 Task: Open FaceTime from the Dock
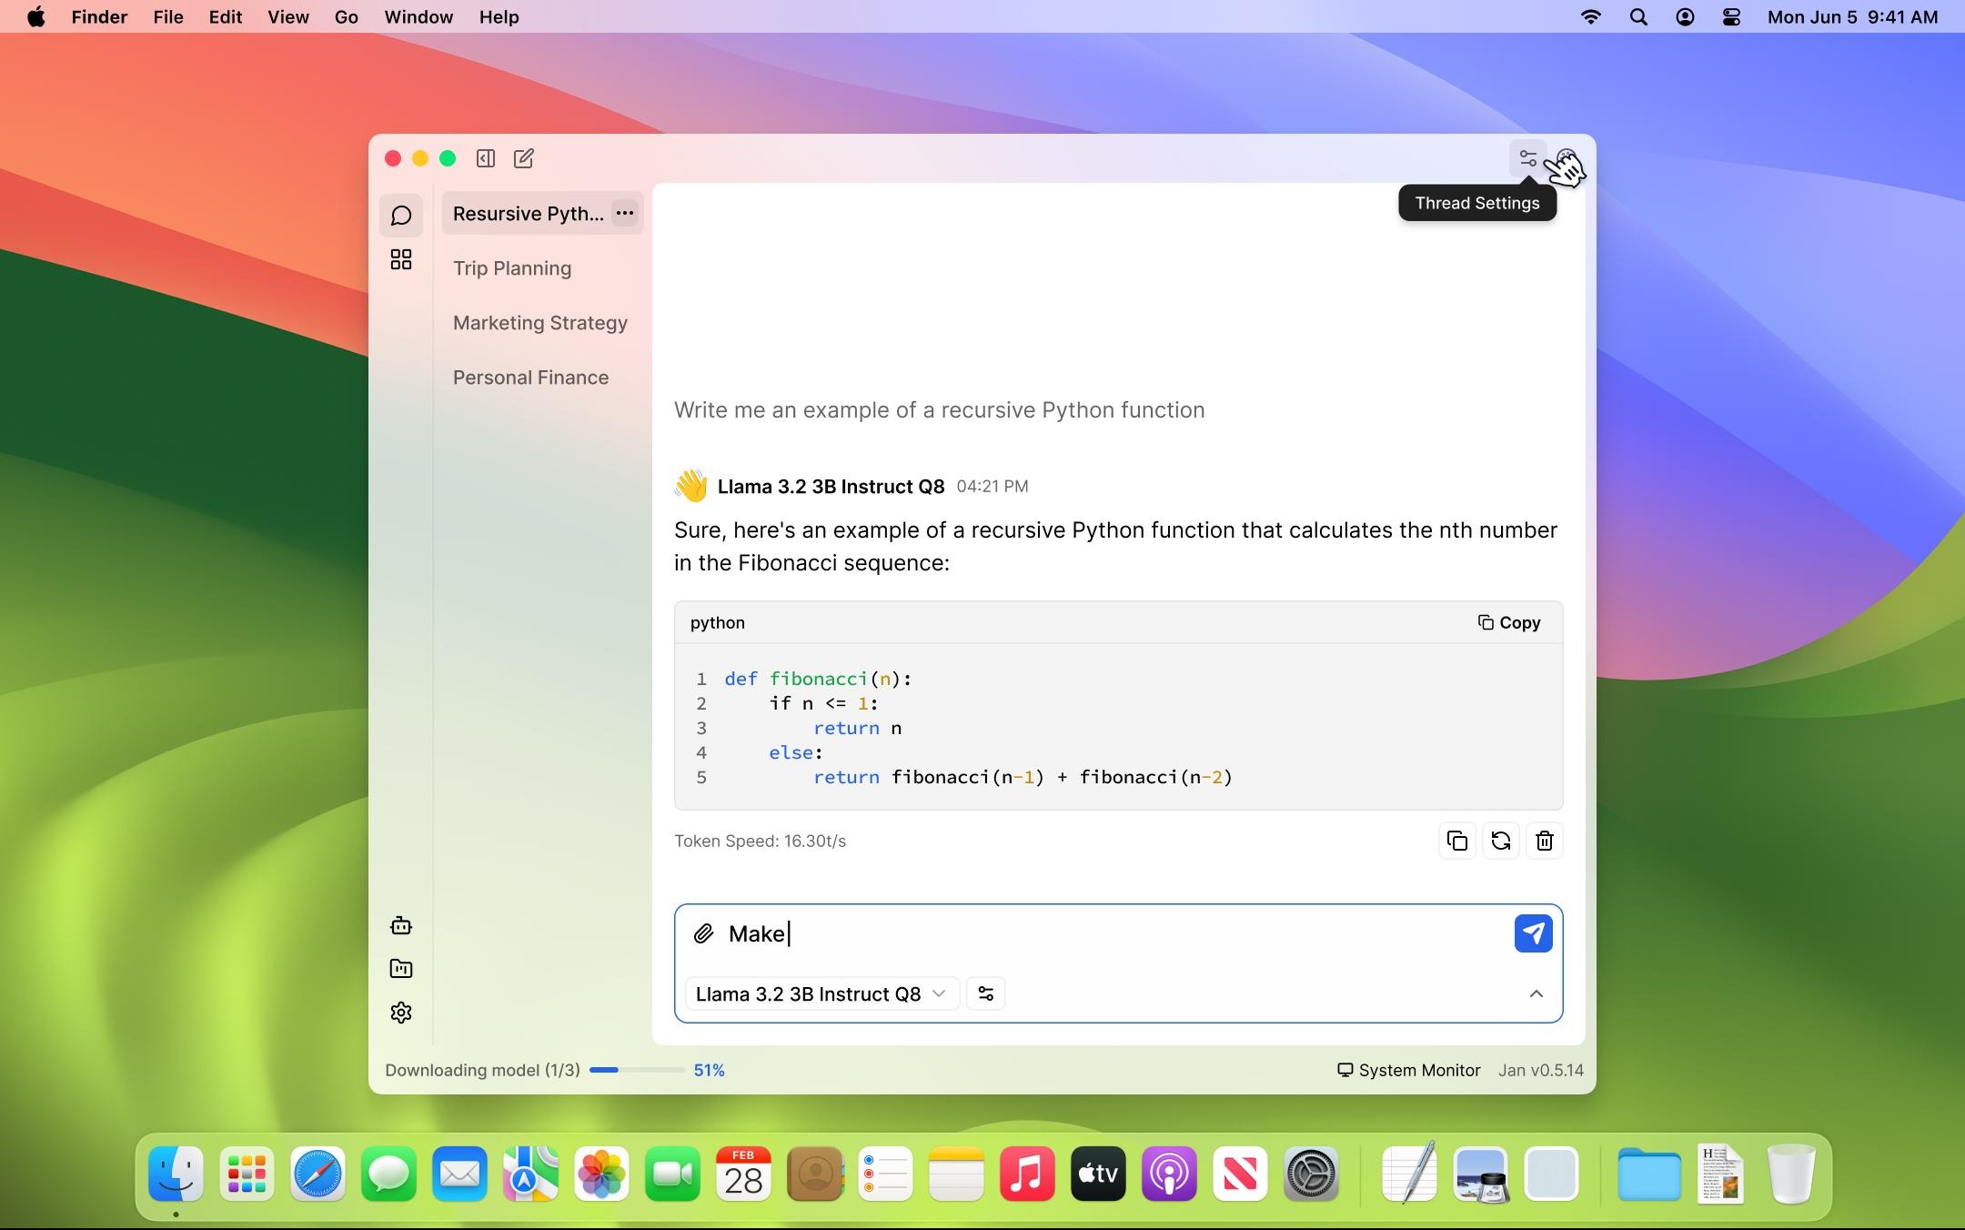pyautogui.click(x=672, y=1174)
